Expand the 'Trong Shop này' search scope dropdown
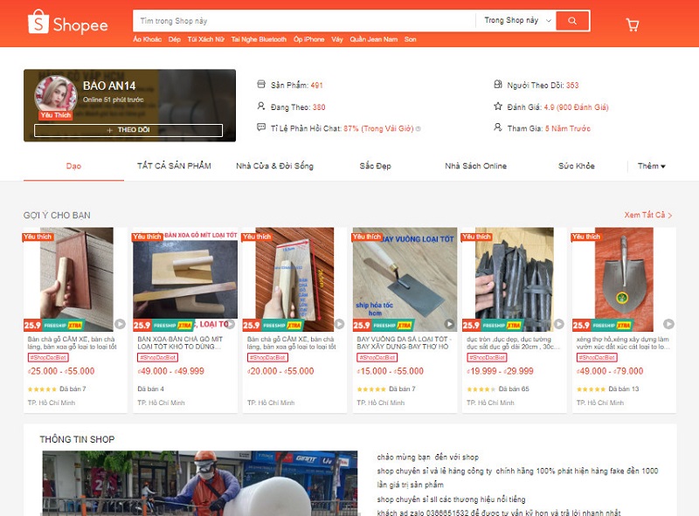699x516 pixels. tap(518, 20)
